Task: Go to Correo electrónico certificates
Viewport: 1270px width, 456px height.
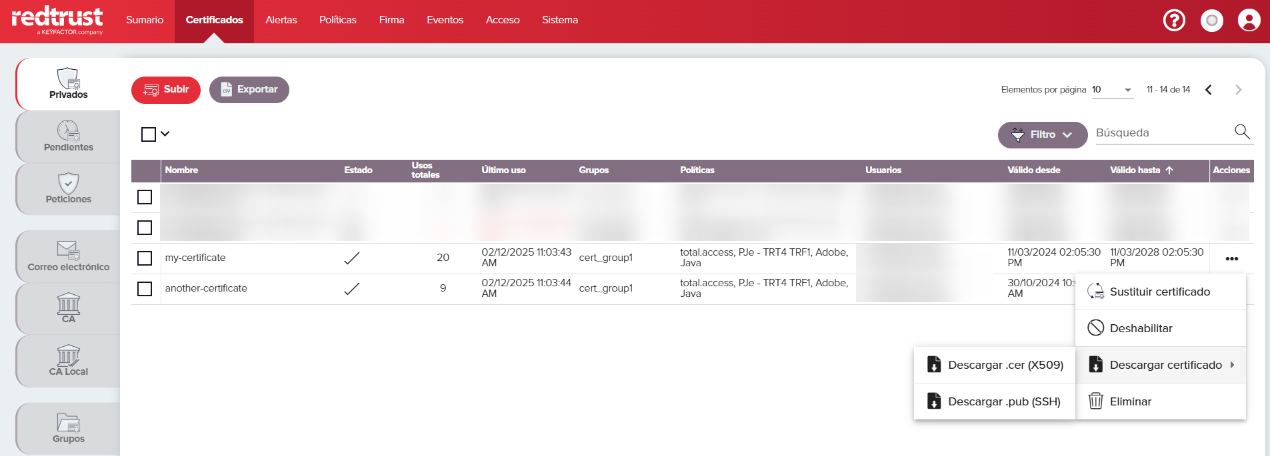Action: pyautogui.click(x=68, y=256)
